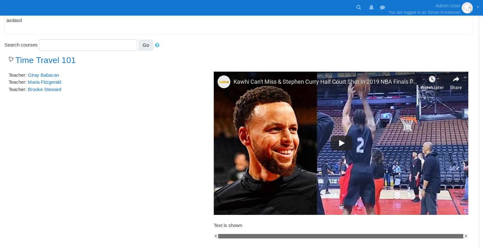Click the horizontal scrollbar thumb below video

[341, 236]
